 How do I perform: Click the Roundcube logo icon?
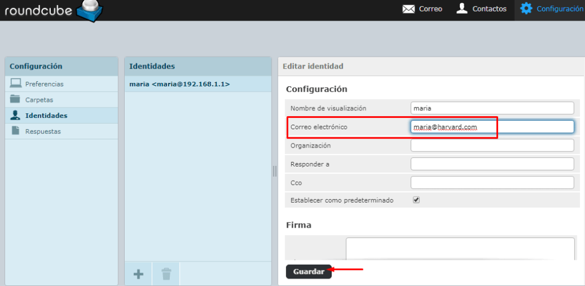(89, 10)
